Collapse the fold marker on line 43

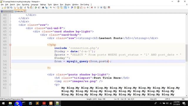click(10, 25)
